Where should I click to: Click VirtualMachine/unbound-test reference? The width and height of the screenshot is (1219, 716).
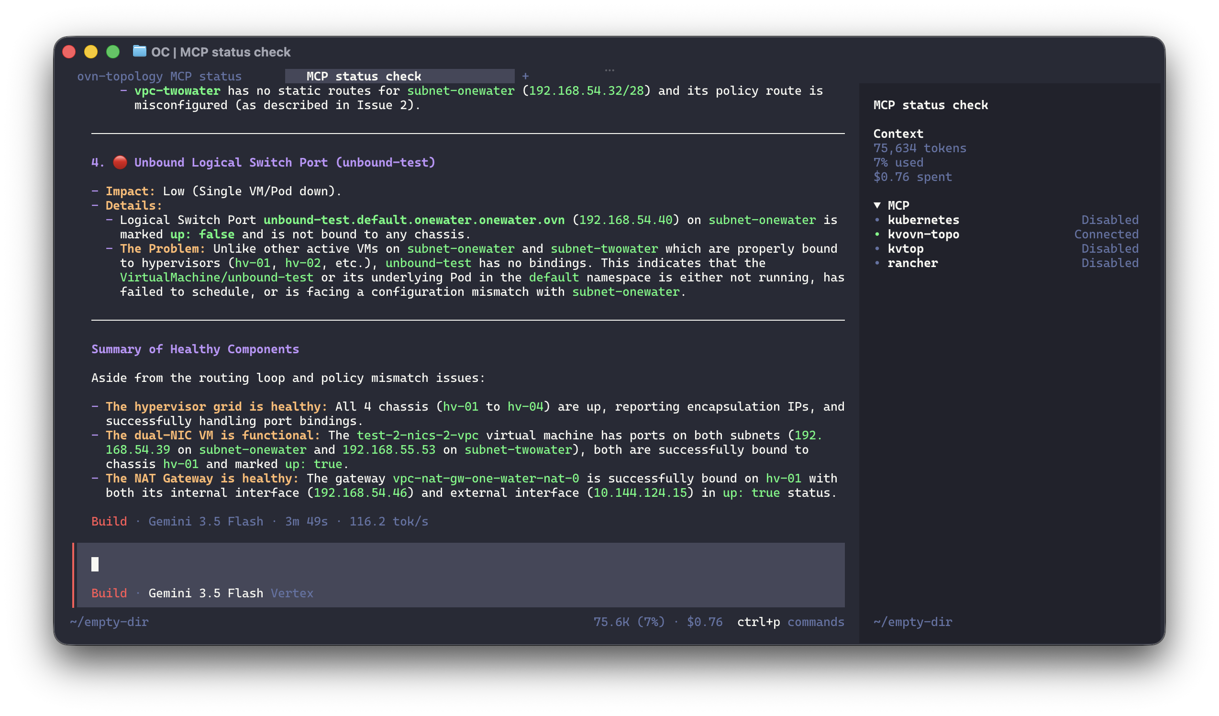pyautogui.click(x=217, y=278)
